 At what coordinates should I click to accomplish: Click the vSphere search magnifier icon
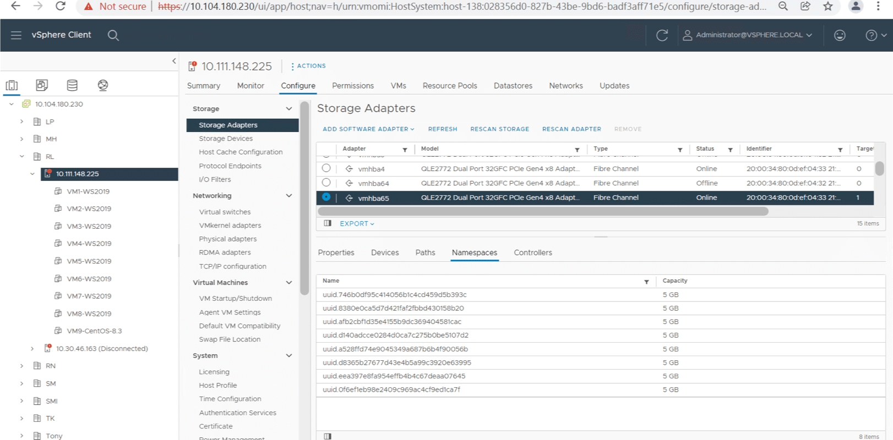point(113,35)
